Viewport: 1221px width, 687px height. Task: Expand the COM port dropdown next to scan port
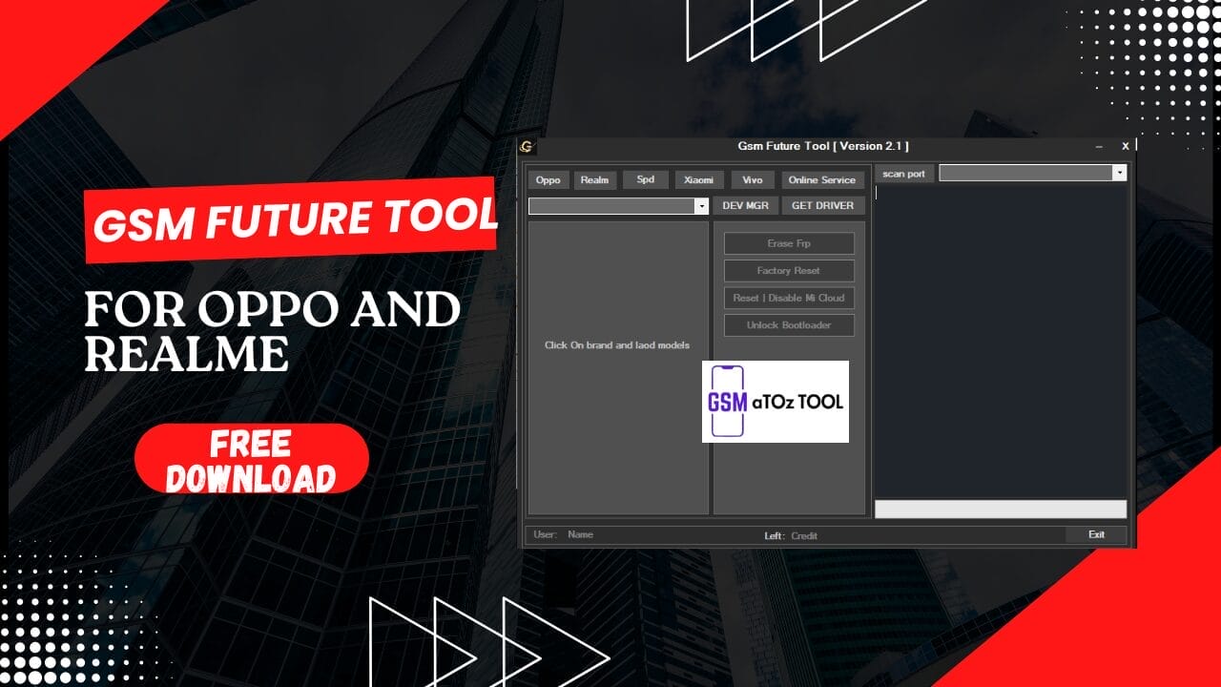click(x=1120, y=172)
